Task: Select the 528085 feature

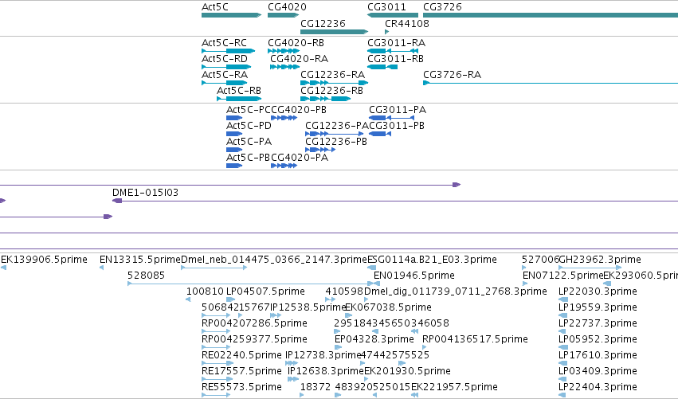Action: (250, 284)
